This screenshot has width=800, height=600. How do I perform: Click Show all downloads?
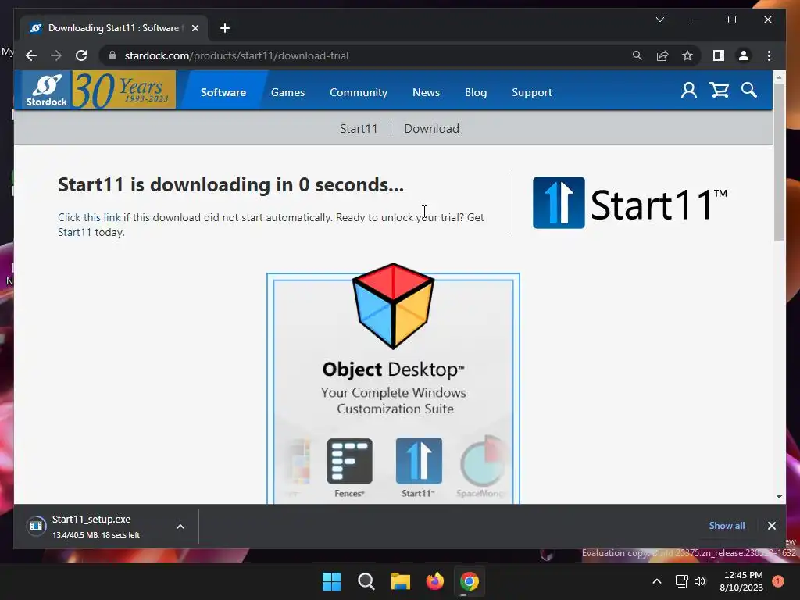click(x=727, y=526)
